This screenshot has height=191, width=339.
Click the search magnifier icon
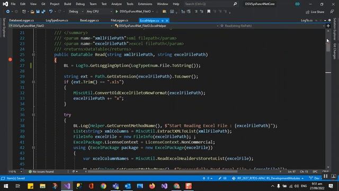[x=235, y=4]
